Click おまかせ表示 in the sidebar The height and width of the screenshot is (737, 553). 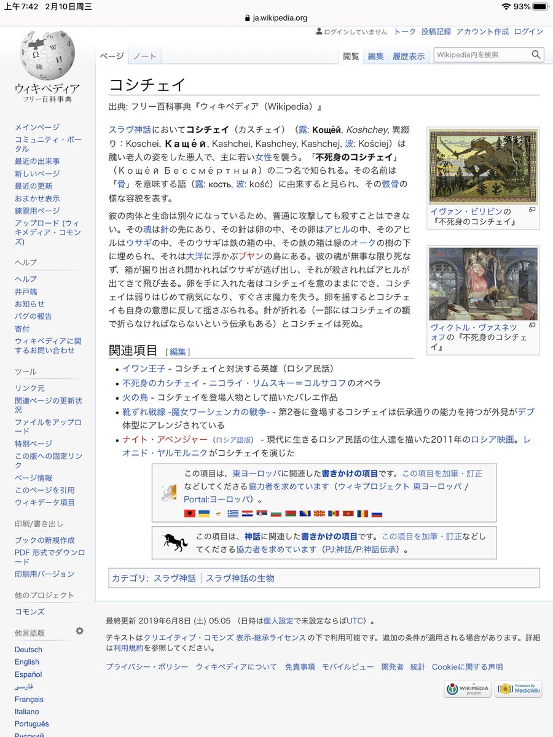click(37, 198)
